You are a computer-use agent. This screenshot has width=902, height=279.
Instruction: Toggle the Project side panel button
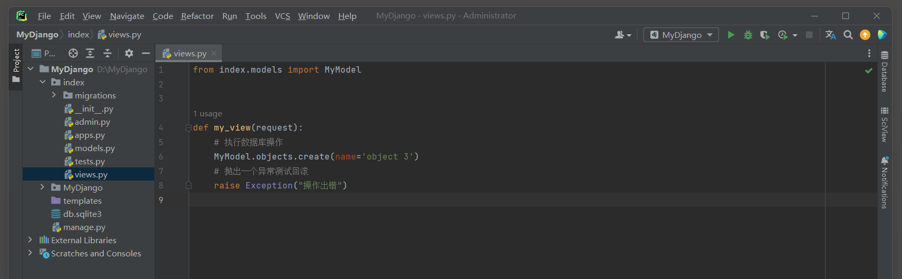click(16, 66)
